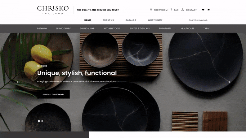Click the Chrisko Thailand logo
This screenshot has height=138, width=246.
53,10
